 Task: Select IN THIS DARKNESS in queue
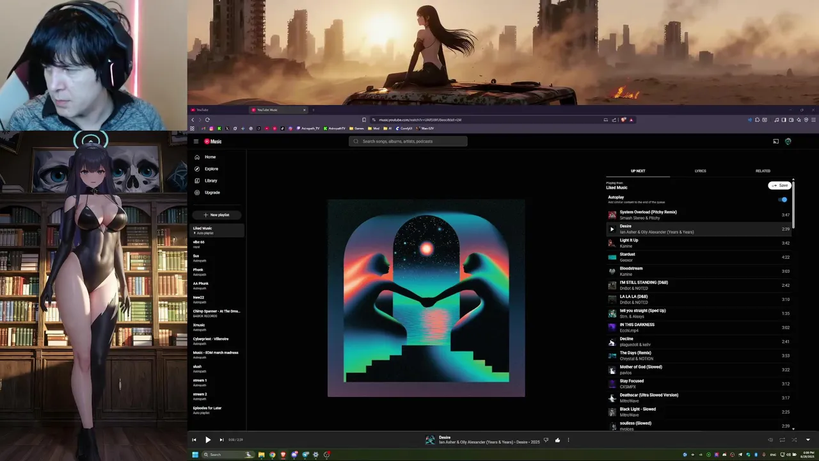699,328
